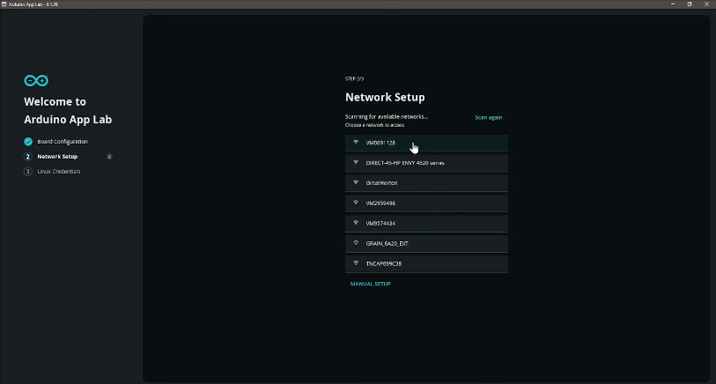The width and height of the screenshot is (716, 384).
Task: Select the GRAIN_6A20_EXT network
Action: (x=426, y=243)
